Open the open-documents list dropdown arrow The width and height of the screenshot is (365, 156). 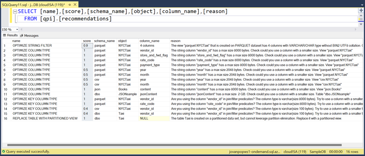pyautogui.click(x=362, y=5)
